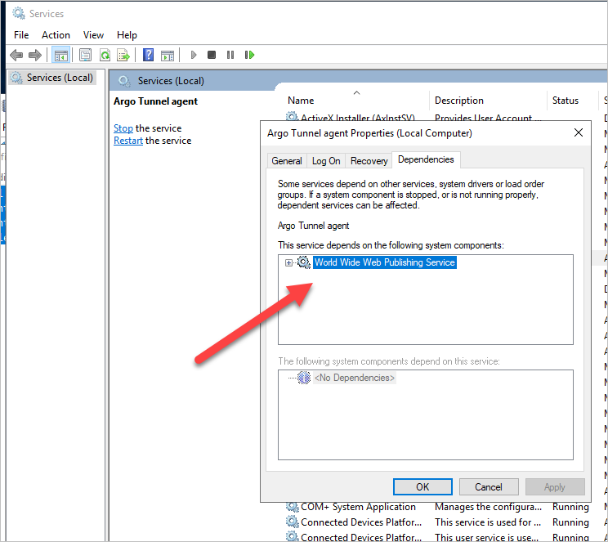Select the Dependencies tab

coord(426,159)
